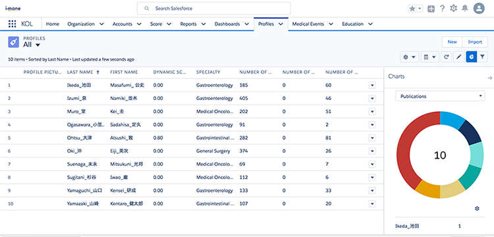The width and height of the screenshot is (494, 237).
Task: Click the i-mone logo
Action: coord(13,9)
